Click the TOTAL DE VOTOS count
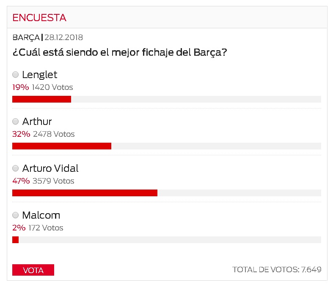This screenshot has height=290, width=333. click(277, 269)
